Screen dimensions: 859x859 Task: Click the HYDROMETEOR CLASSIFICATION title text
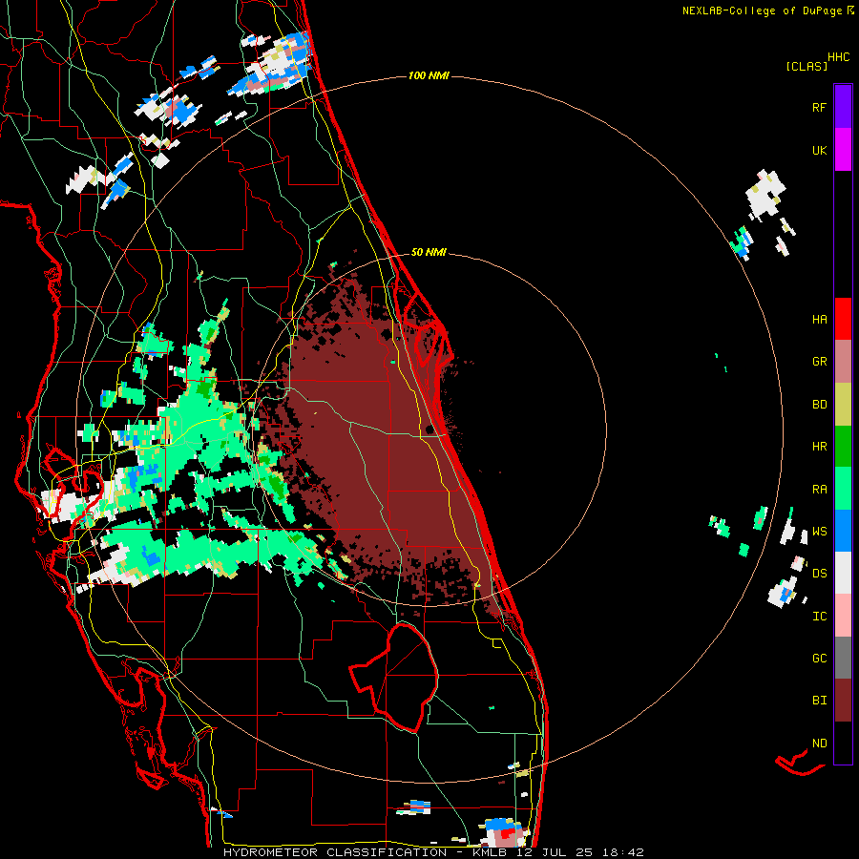click(x=335, y=852)
